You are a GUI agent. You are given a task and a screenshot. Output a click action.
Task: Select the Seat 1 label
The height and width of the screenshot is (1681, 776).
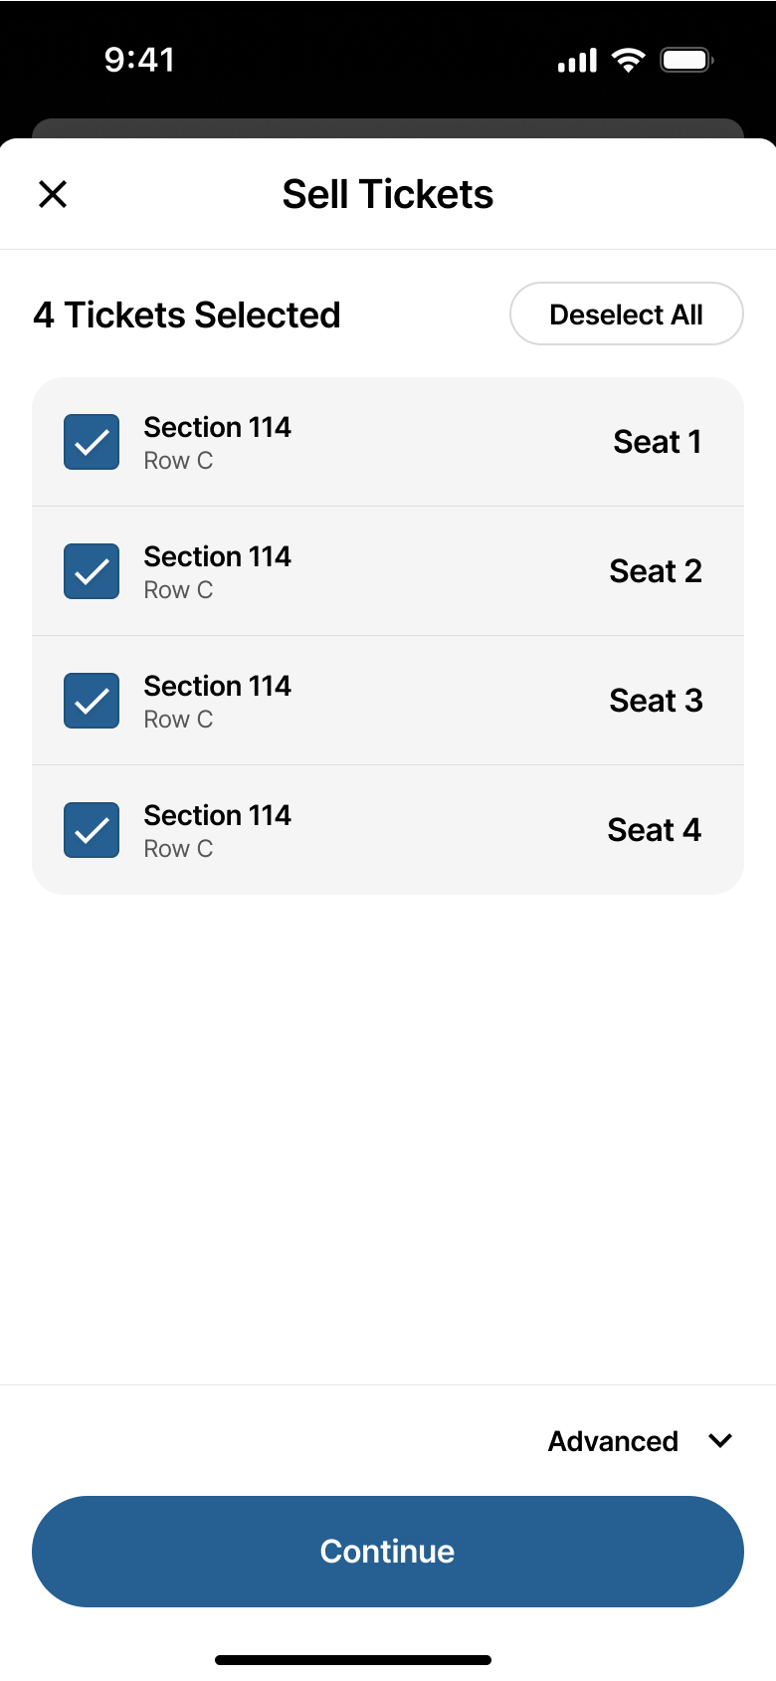658,442
